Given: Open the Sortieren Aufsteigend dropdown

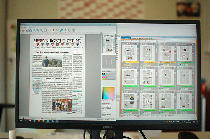Looking at the screenshot, I should click(x=150, y=41).
